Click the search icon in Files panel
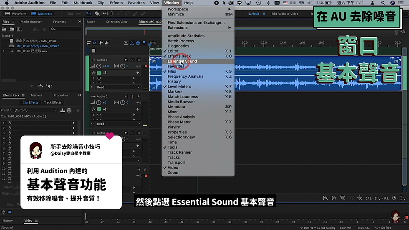The height and width of the screenshot is (230, 409). 53,29
